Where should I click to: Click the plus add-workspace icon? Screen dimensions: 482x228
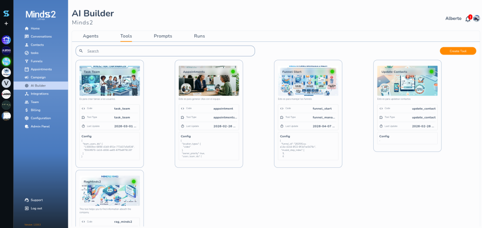(6, 24)
